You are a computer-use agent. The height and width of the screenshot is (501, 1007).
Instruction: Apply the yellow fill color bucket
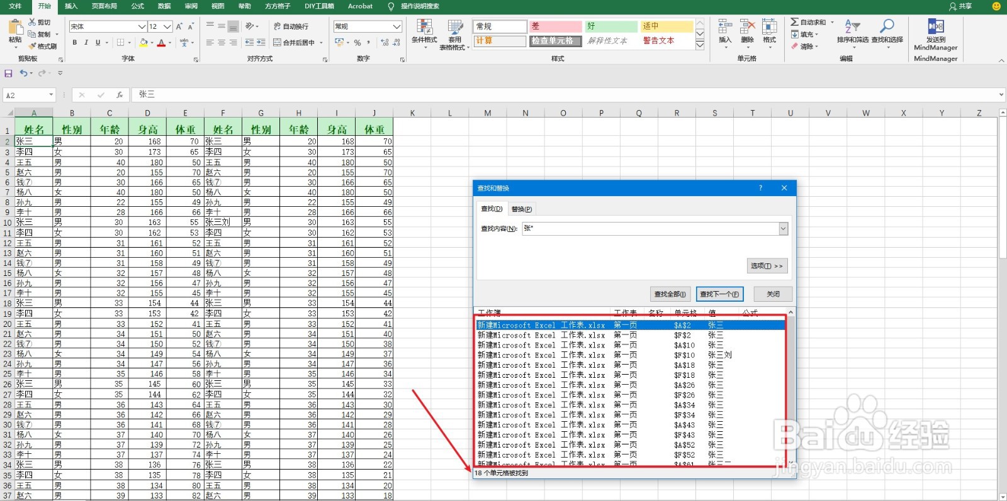pos(143,43)
